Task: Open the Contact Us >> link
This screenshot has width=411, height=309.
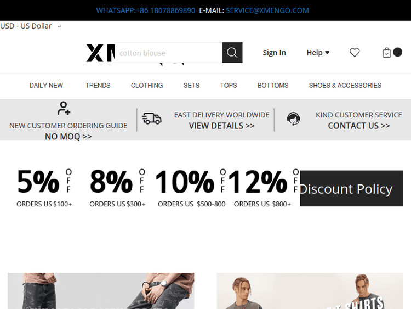Action: (358, 126)
